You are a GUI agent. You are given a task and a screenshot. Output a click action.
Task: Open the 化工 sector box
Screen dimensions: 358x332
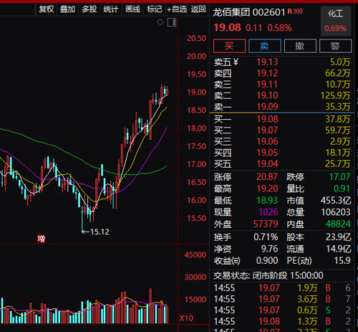point(336,21)
